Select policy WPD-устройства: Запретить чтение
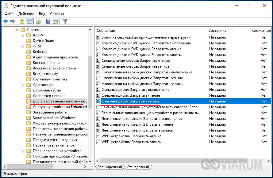This screenshot has width=273, height=178. [x=131, y=136]
